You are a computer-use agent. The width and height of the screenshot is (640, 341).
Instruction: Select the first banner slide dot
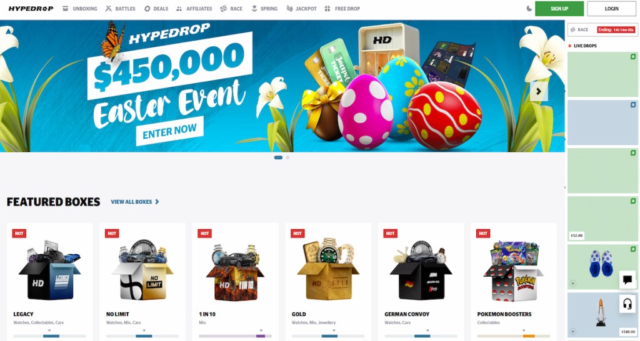(278, 157)
